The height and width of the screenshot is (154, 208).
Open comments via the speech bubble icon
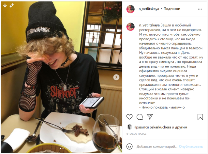tap(140, 117)
